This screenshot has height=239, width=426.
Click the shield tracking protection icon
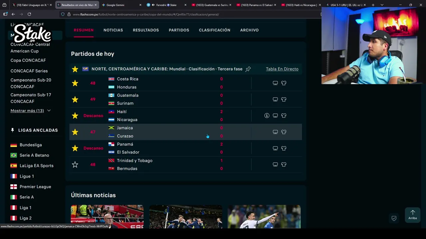click(x=63, y=14)
